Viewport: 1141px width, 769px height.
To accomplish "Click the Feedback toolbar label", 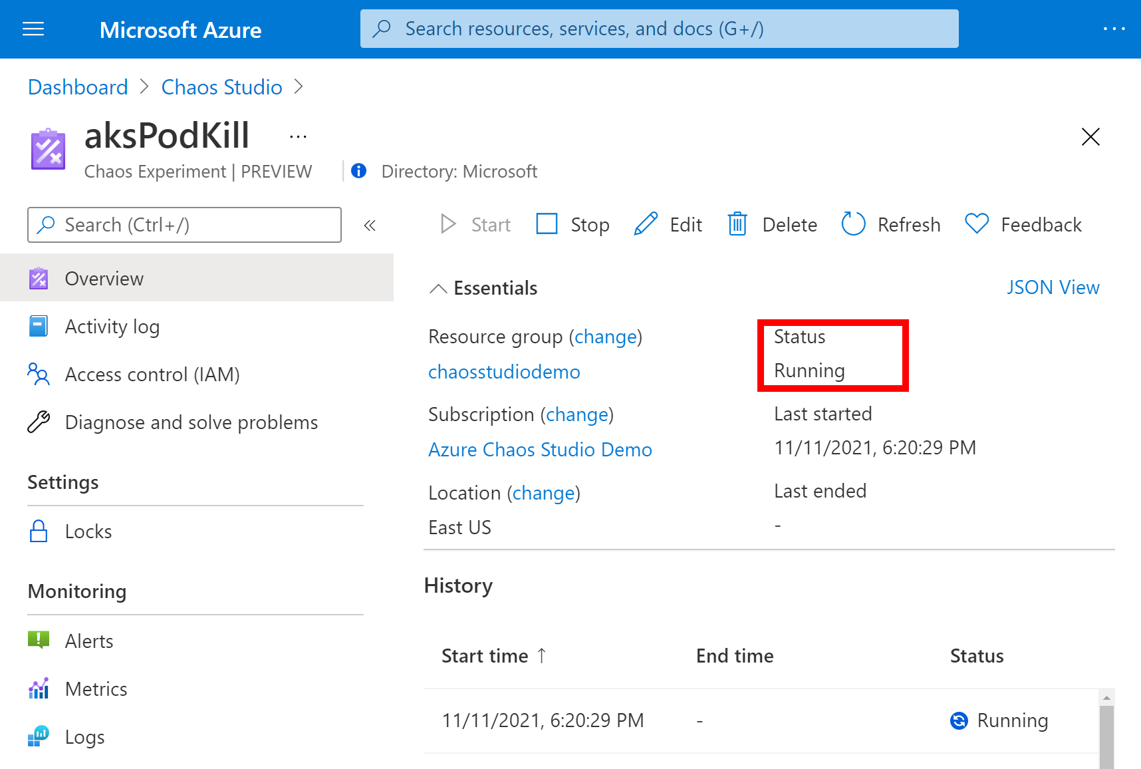I will click(x=1041, y=225).
